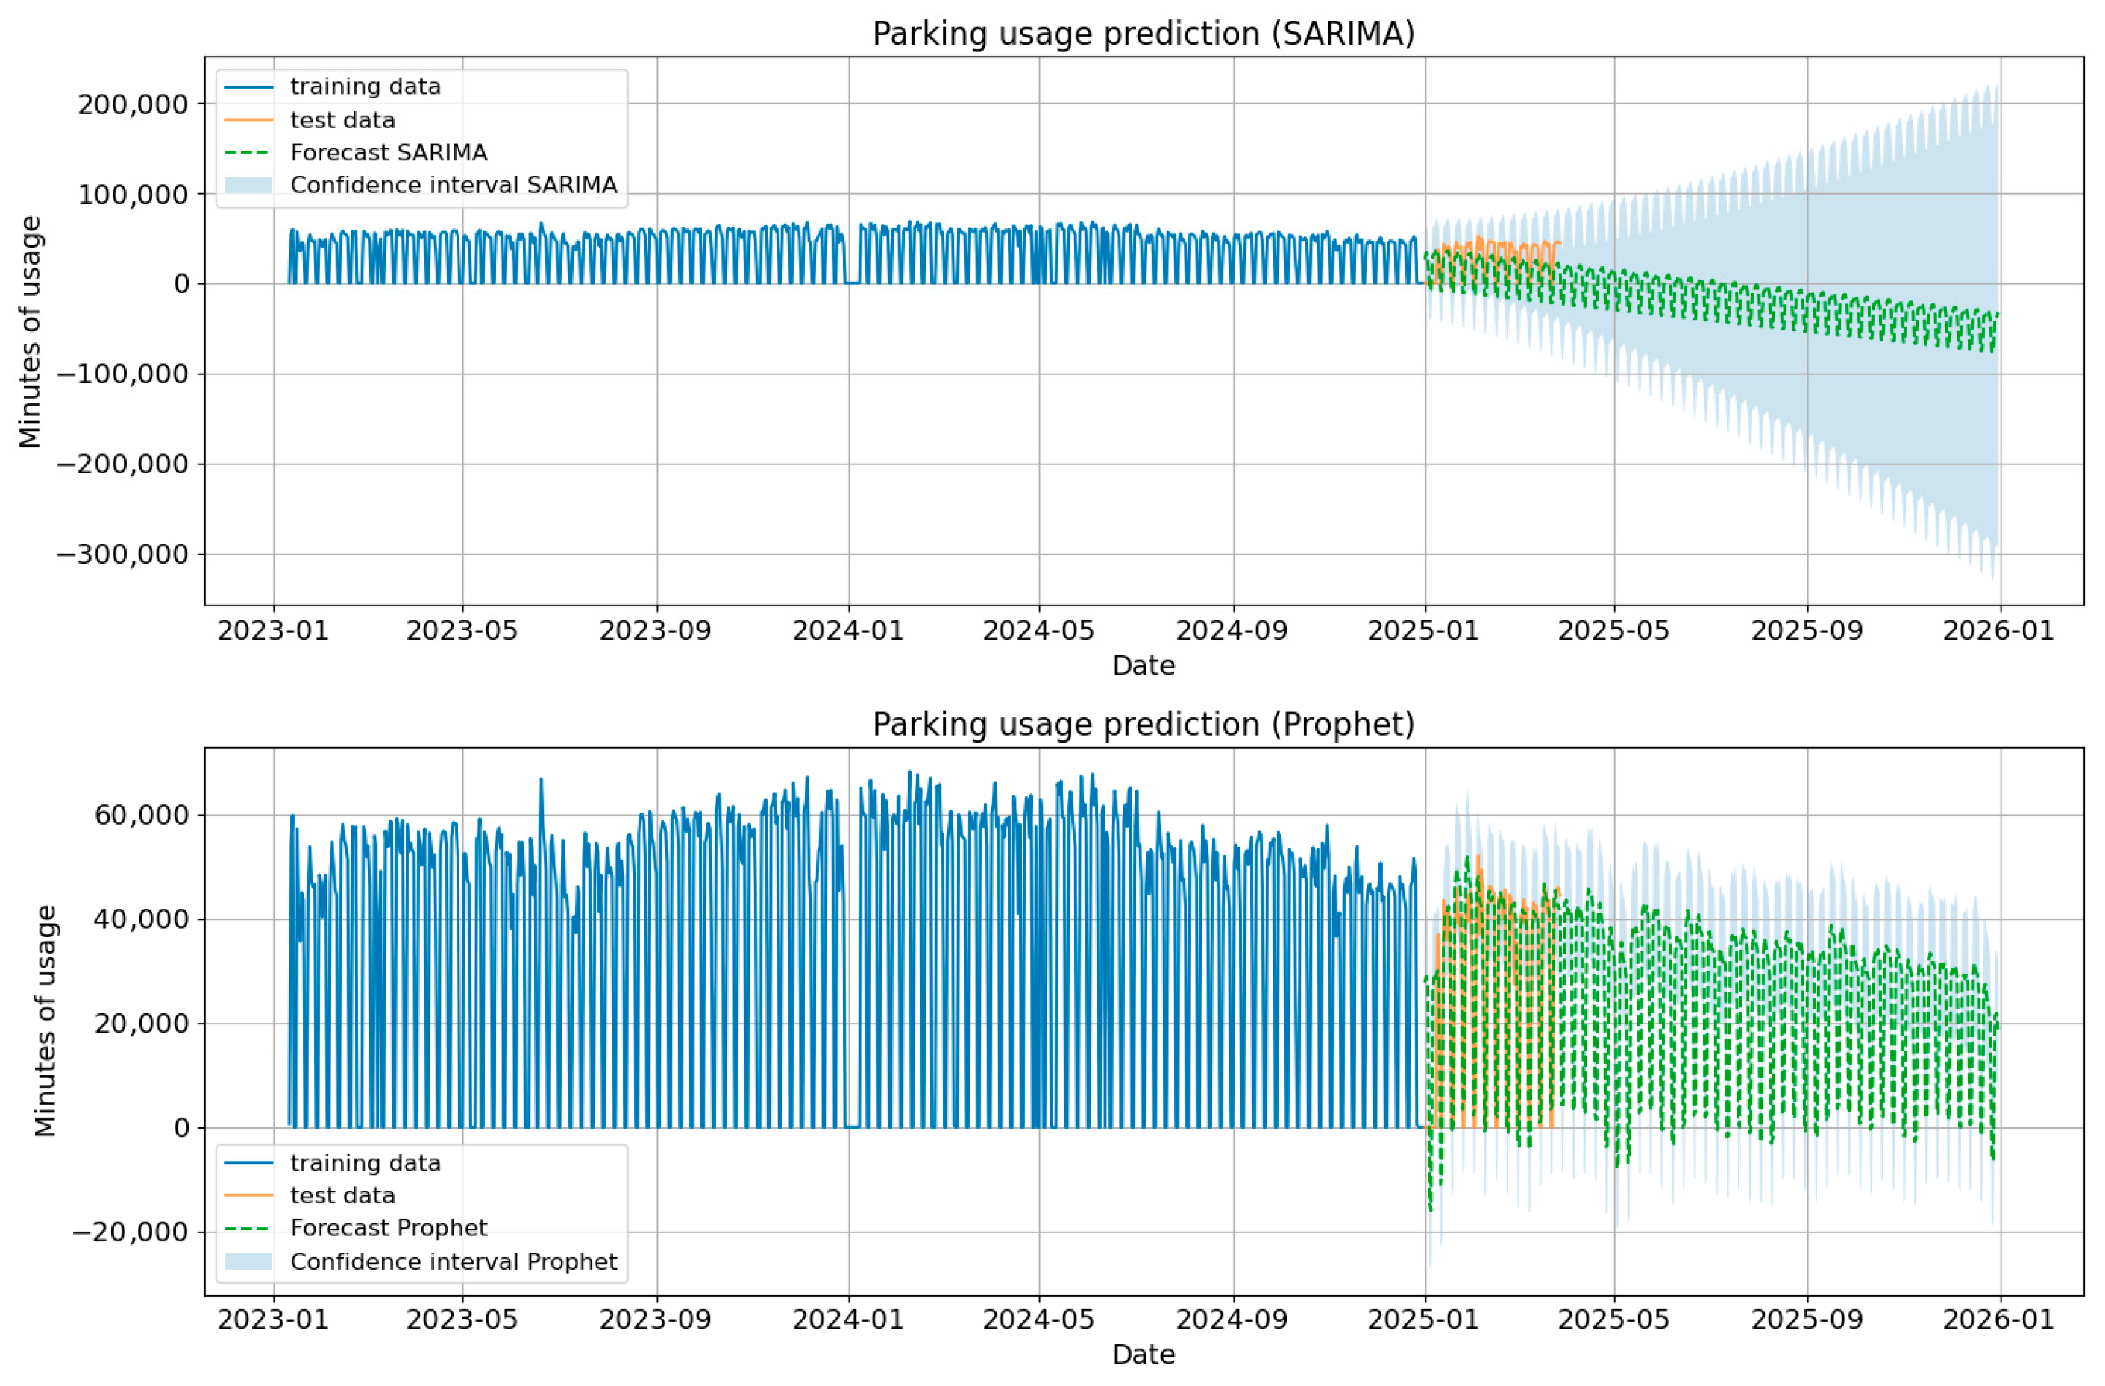Click −20,000 y-axis label on Prophet chart
Screen dimensions: 2105x1386
pyautogui.click(x=131, y=1232)
